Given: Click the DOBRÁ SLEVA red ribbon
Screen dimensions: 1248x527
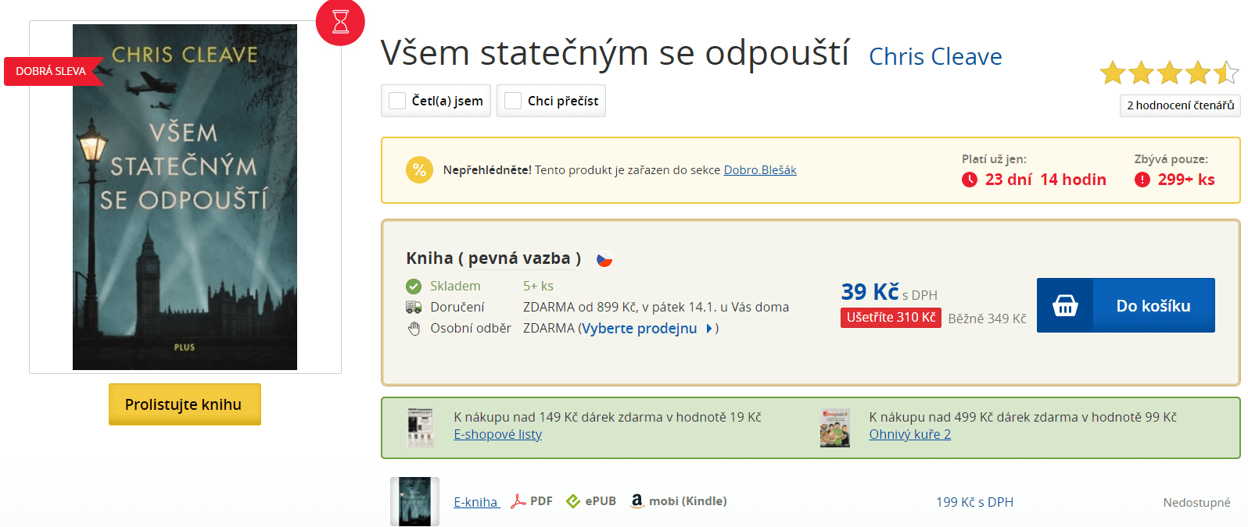Looking at the screenshot, I should [x=54, y=71].
